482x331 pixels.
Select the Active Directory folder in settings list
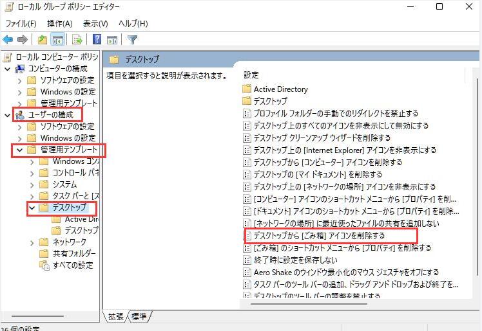pyautogui.click(x=280, y=89)
